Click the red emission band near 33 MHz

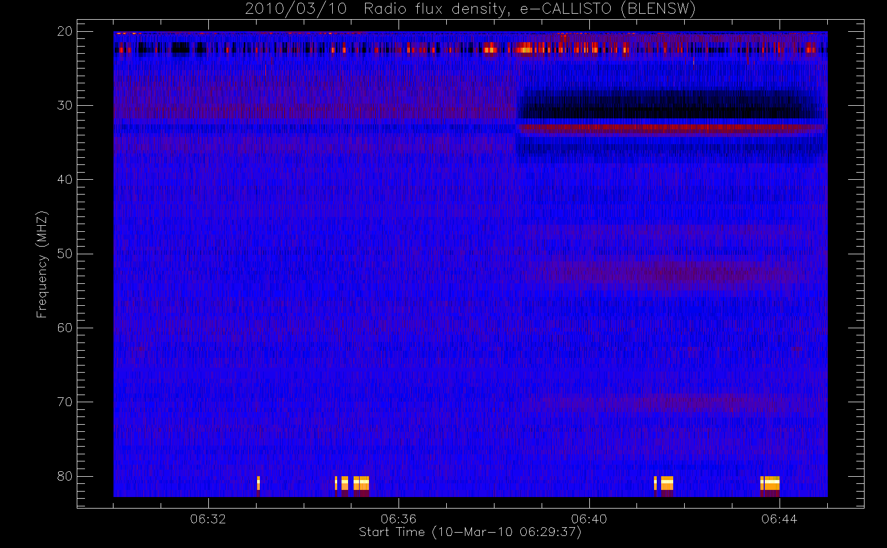672,129
